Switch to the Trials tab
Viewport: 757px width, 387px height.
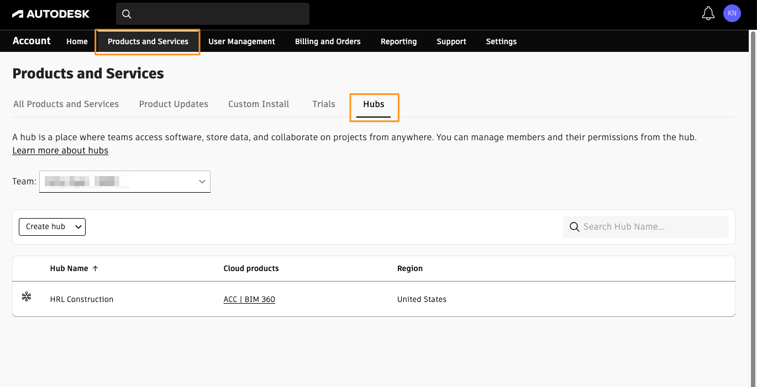pyautogui.click(x=324, y=104)
